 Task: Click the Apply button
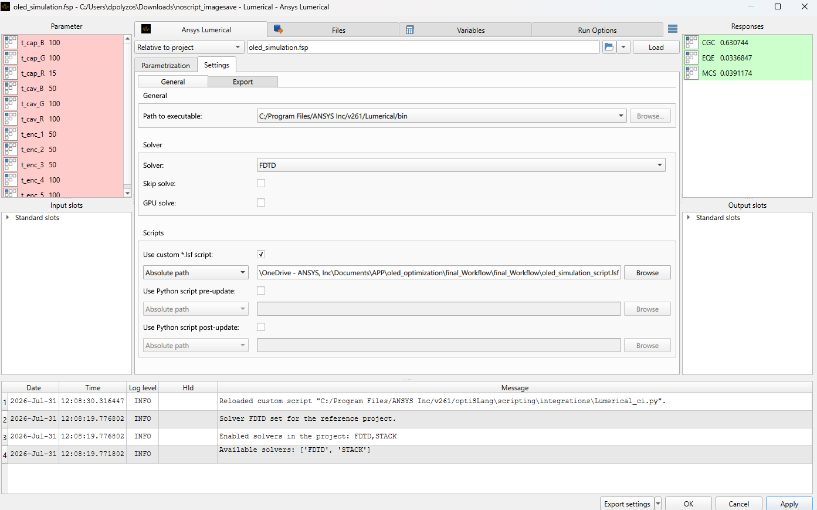[789, 504]
